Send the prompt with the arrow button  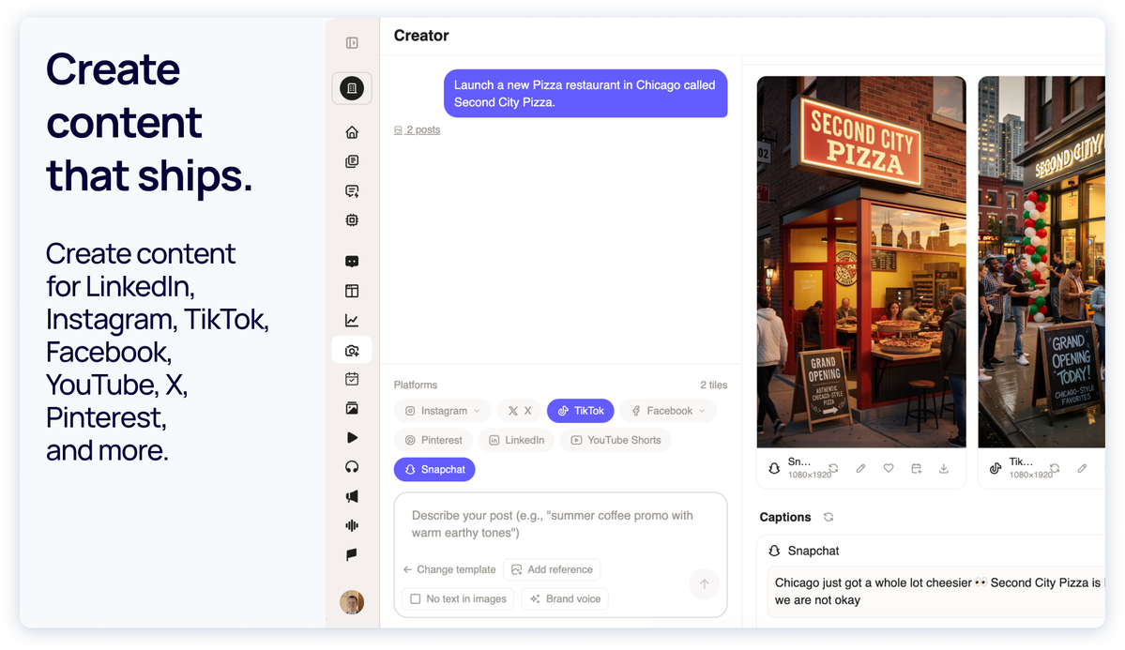tap(704, 584)
